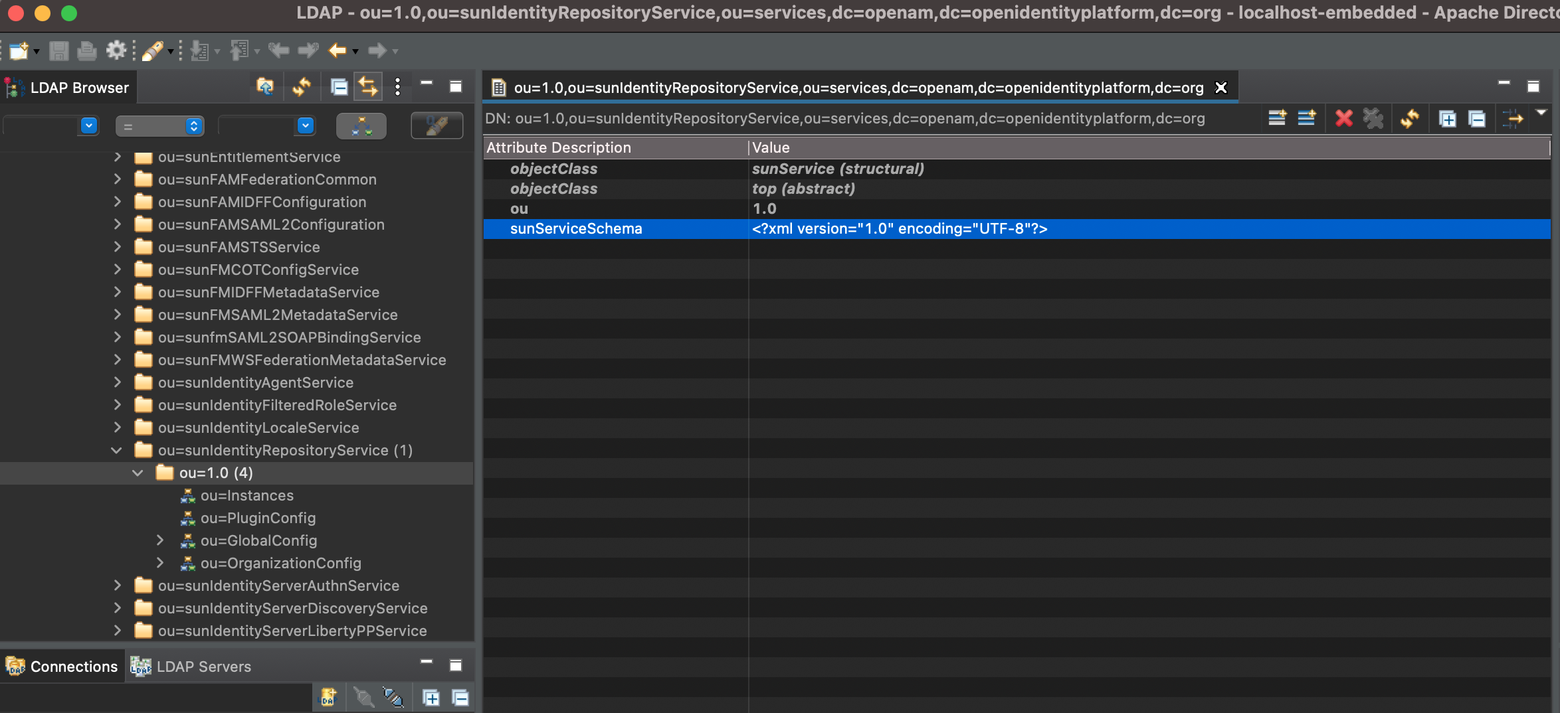The width and height of the screenshot is (1560, 713).
Task: Click the Quick Filter arrow icon in entry editor
Action: click(x=1512, y=119)
